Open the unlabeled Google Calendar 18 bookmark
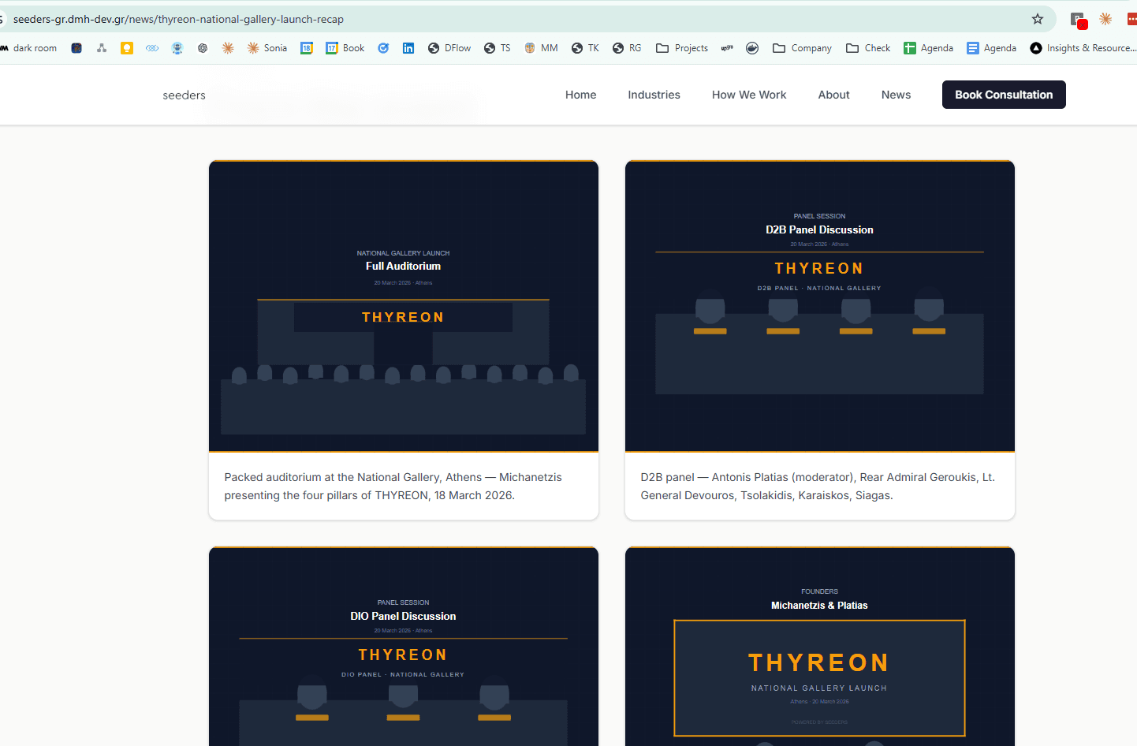1137x746 pixels. tap(307, 48)
